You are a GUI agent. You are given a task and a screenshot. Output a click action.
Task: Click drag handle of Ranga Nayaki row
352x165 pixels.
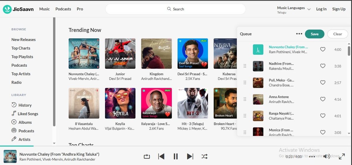click(245, 116)
